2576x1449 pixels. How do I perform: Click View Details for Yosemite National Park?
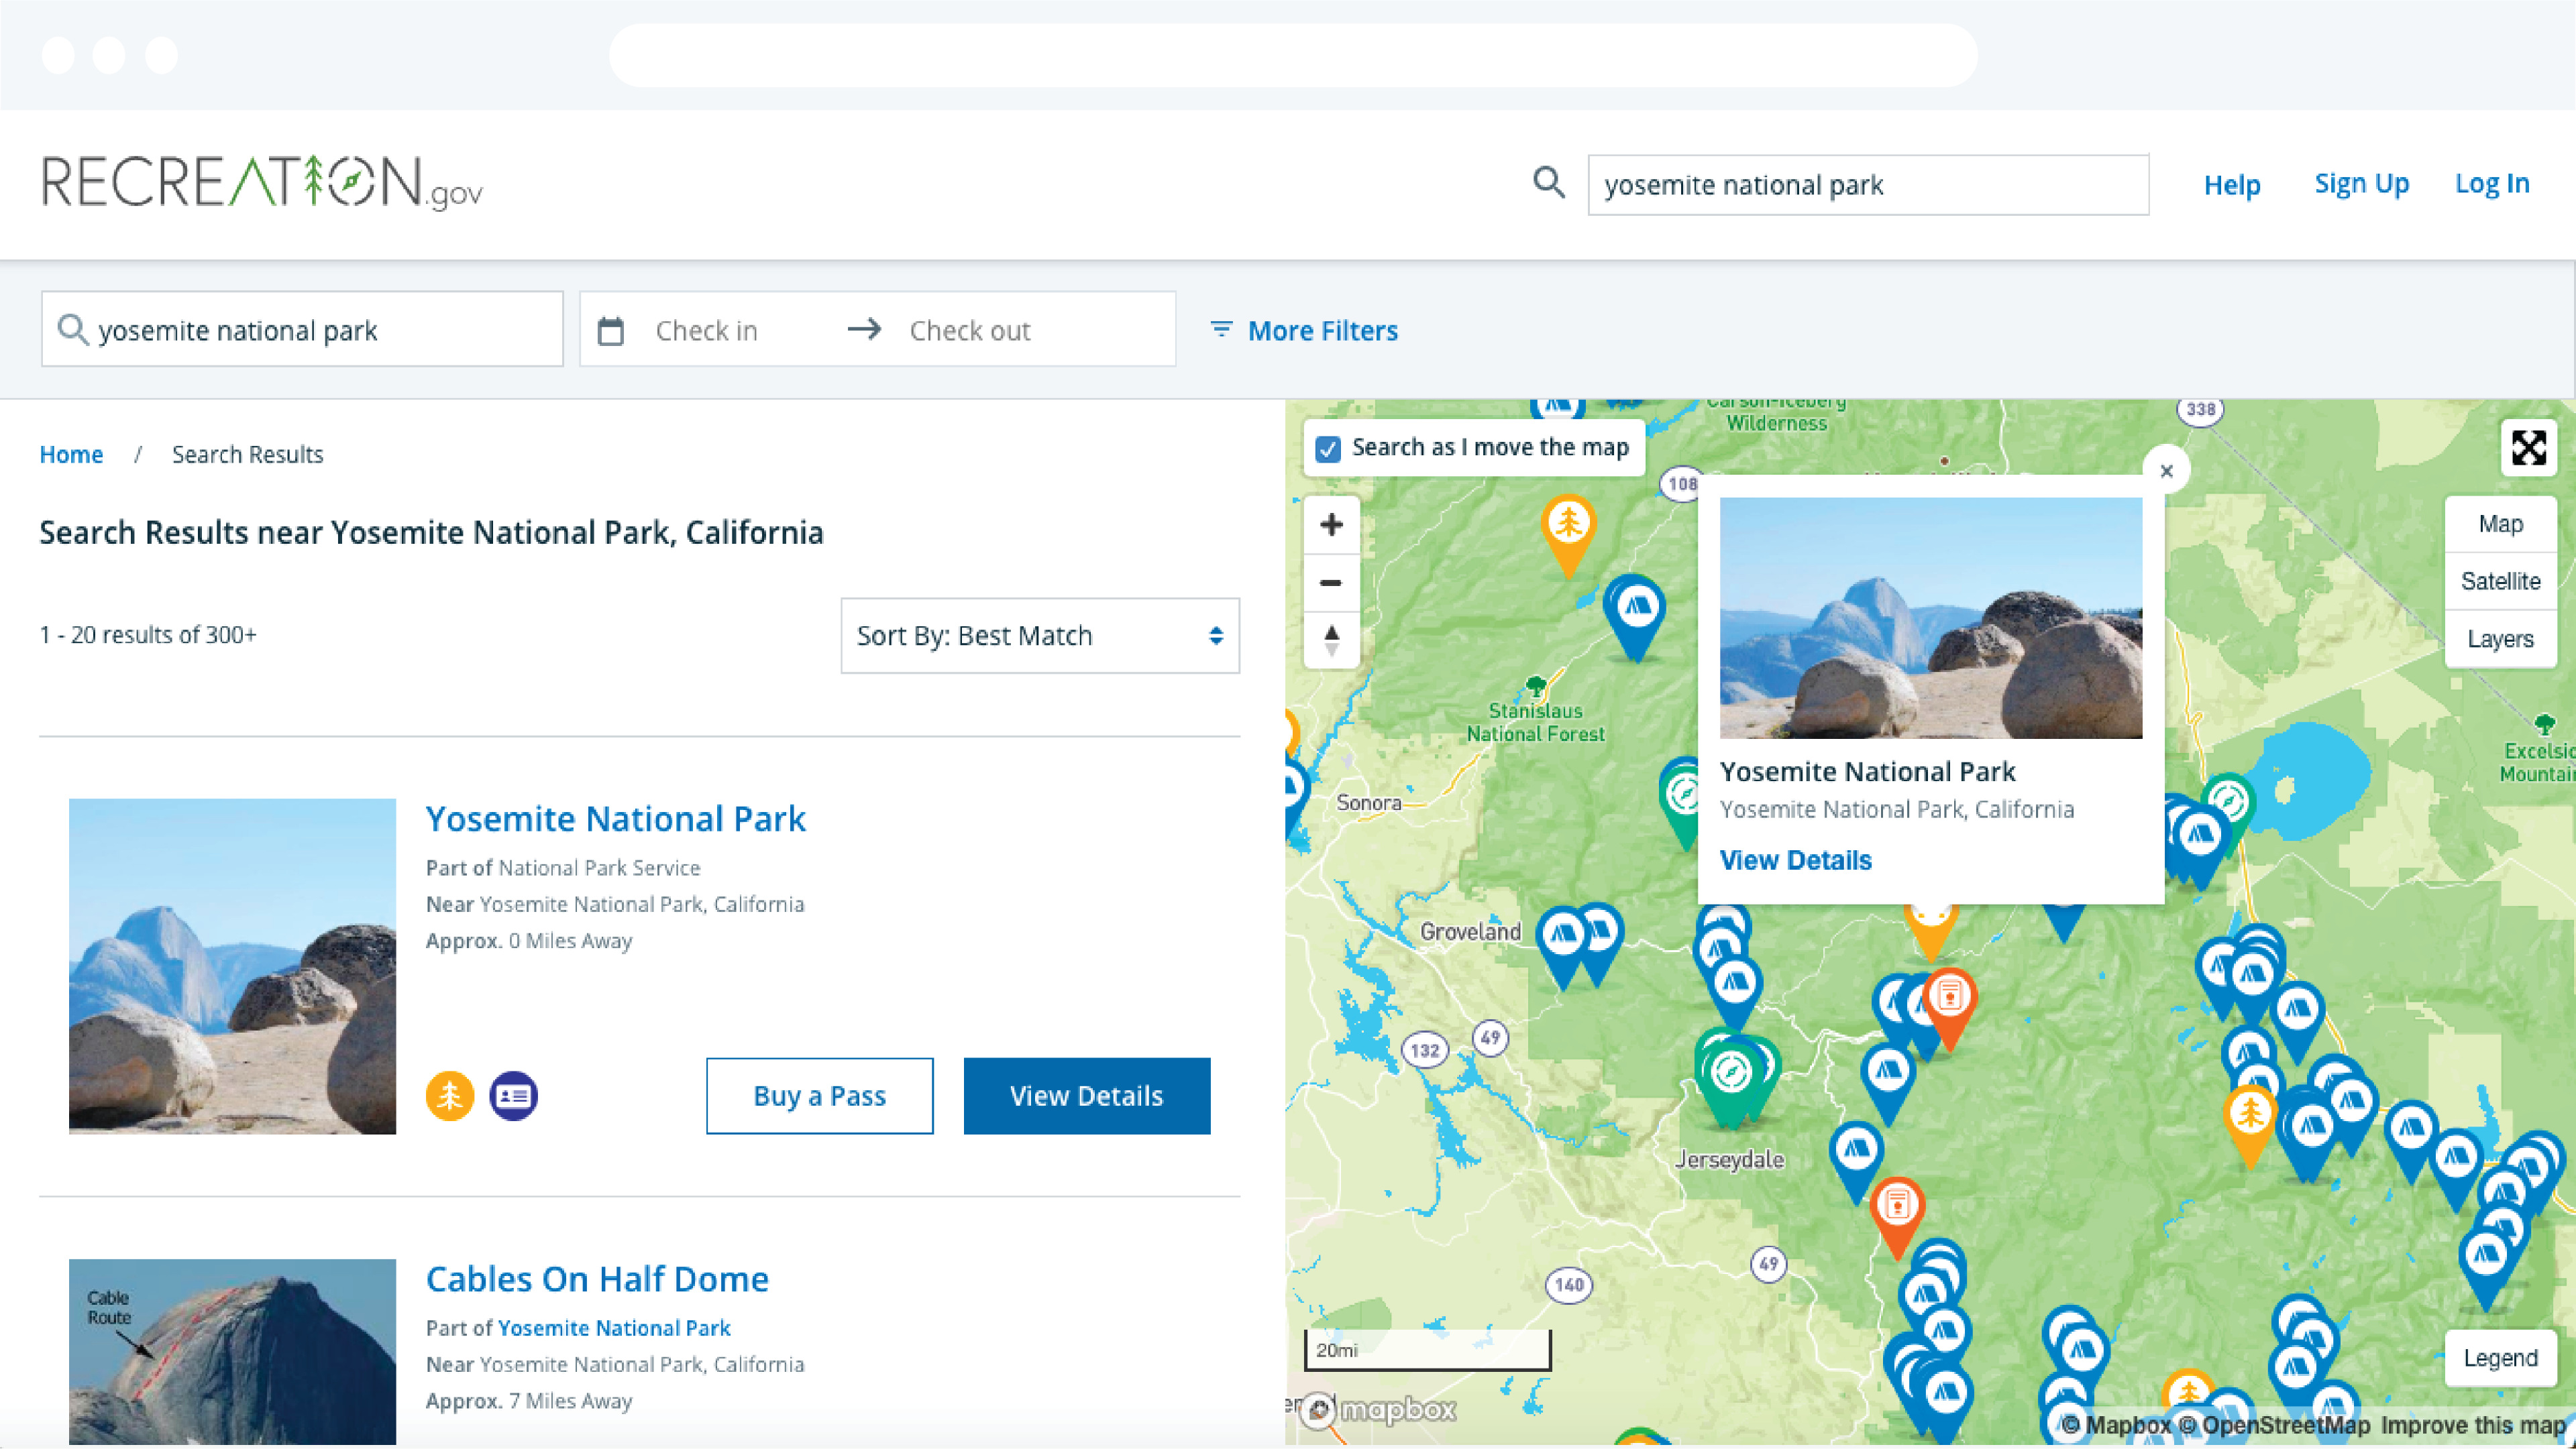click(1086, 1095)
